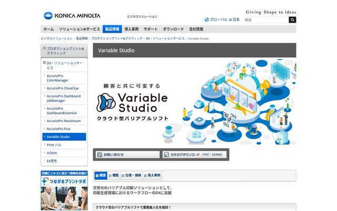Open 会社情報 navigation item
Image resolution: width=337 pixels, height=211 pixels.
pyautogui.click(x=196, y=29)
